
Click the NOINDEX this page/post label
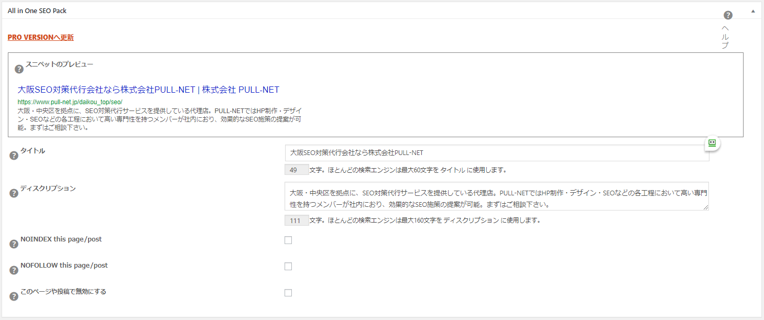[x=61, y=239]
